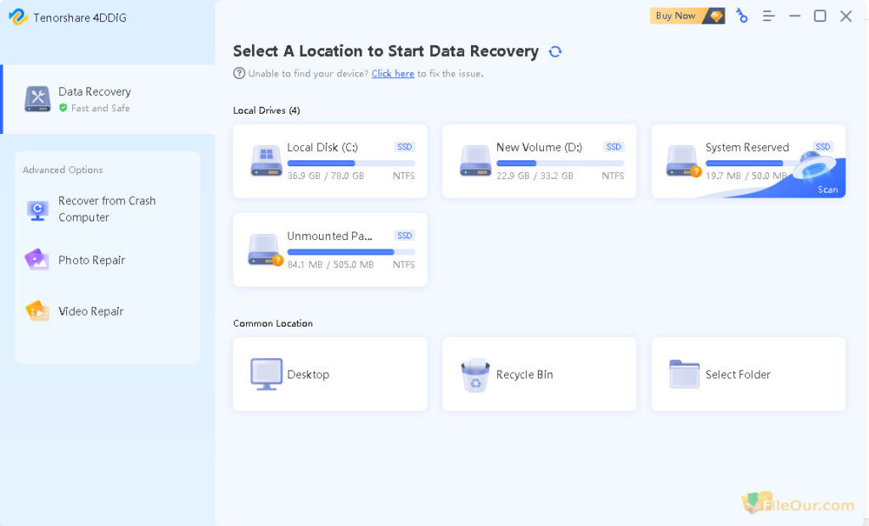The width and height of the screenshot is (869, 526).
Task: Open the Video Repair tool
Action: tap(91, 311)
